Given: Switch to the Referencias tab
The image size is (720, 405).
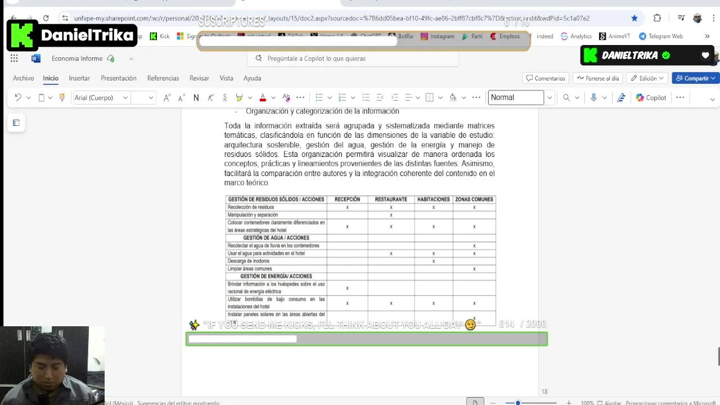Looking at the screenshot, I should pos(163,78).
